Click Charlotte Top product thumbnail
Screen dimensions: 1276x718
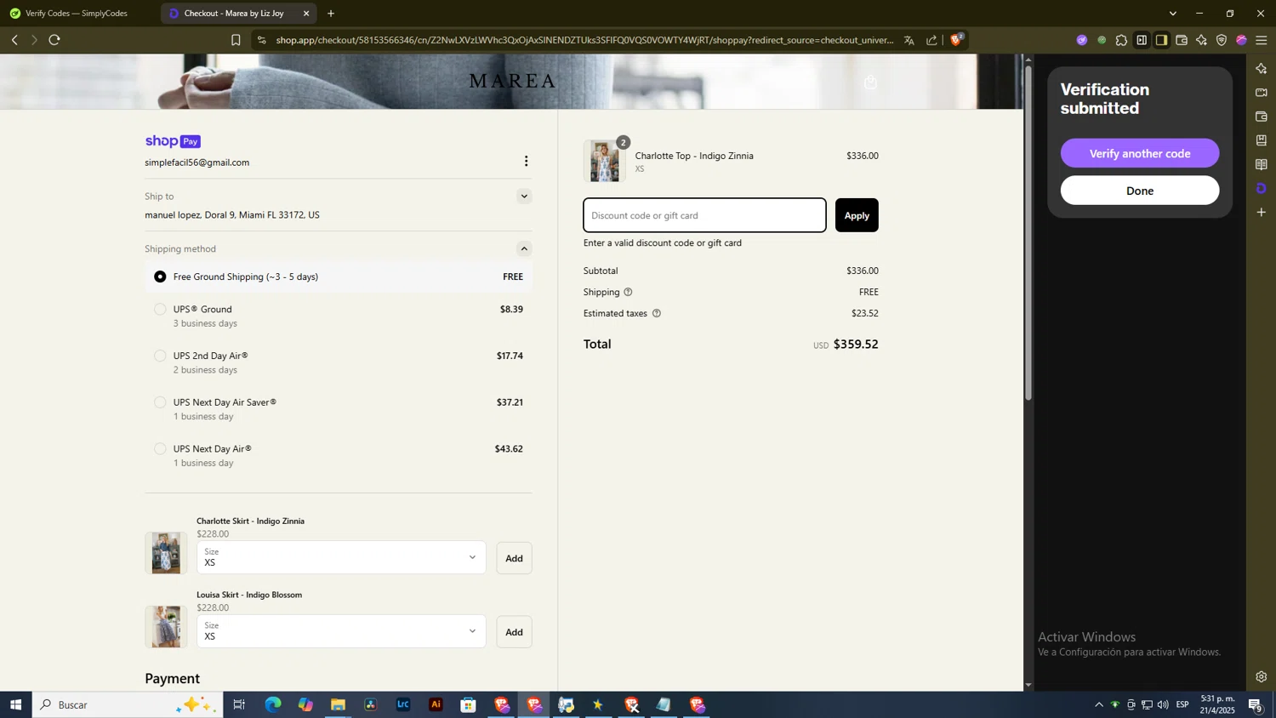click(605, 161)
